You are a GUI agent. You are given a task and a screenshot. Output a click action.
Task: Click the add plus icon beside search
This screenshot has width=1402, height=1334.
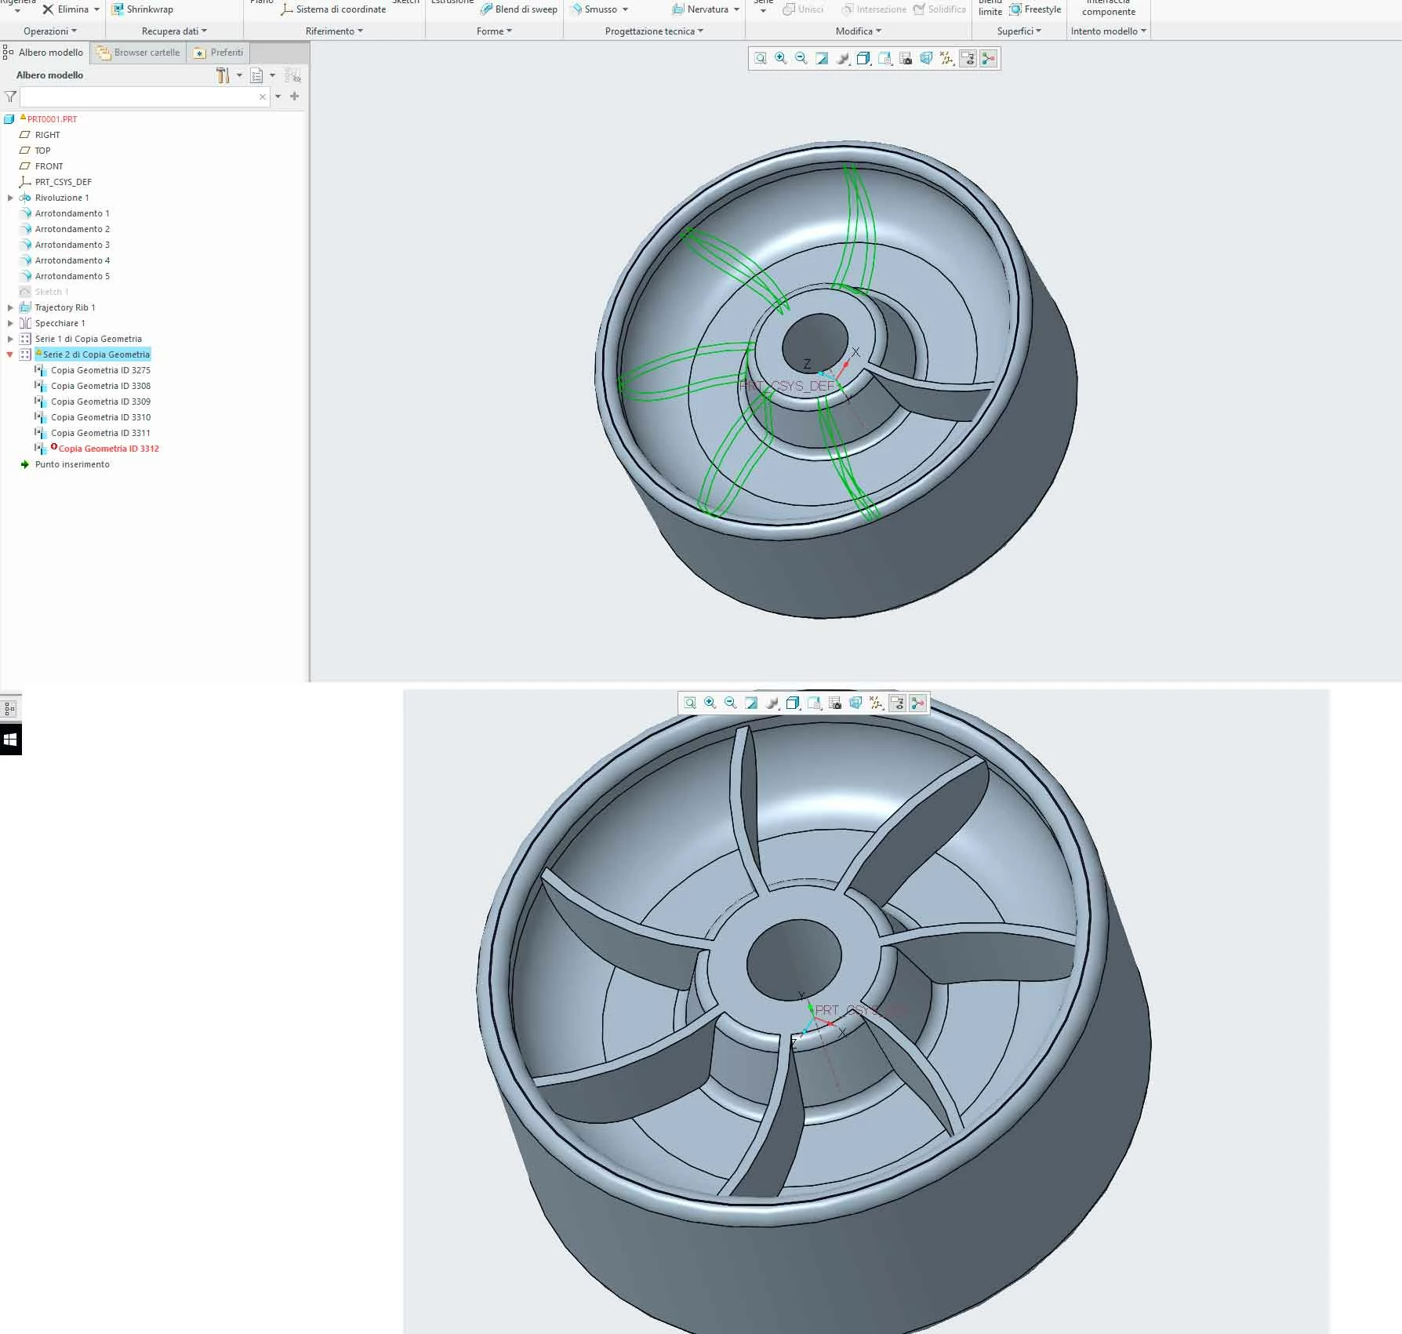point(295,96)
